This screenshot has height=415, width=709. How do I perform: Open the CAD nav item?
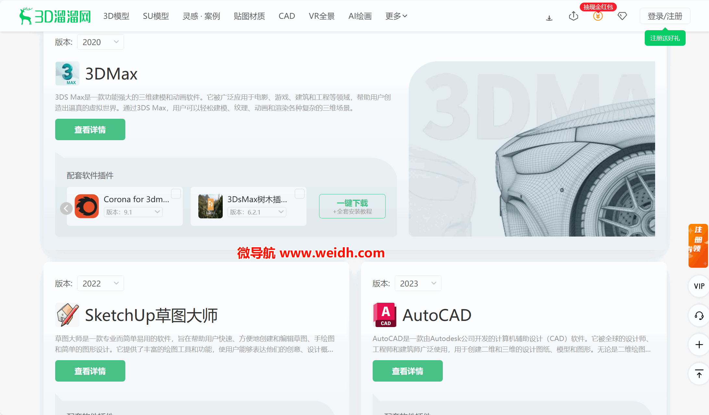pyautogui.click(x=287, y=16)
